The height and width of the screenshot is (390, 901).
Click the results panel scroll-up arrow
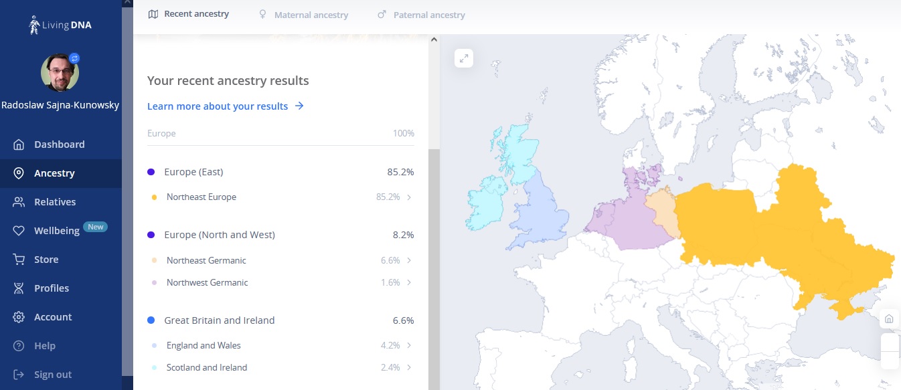click(x=434, y=40)
